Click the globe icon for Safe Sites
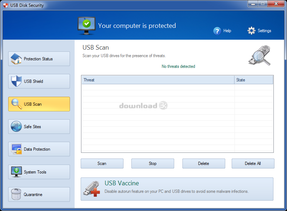This screenshot has width=287, height=211. click(16, 126)
